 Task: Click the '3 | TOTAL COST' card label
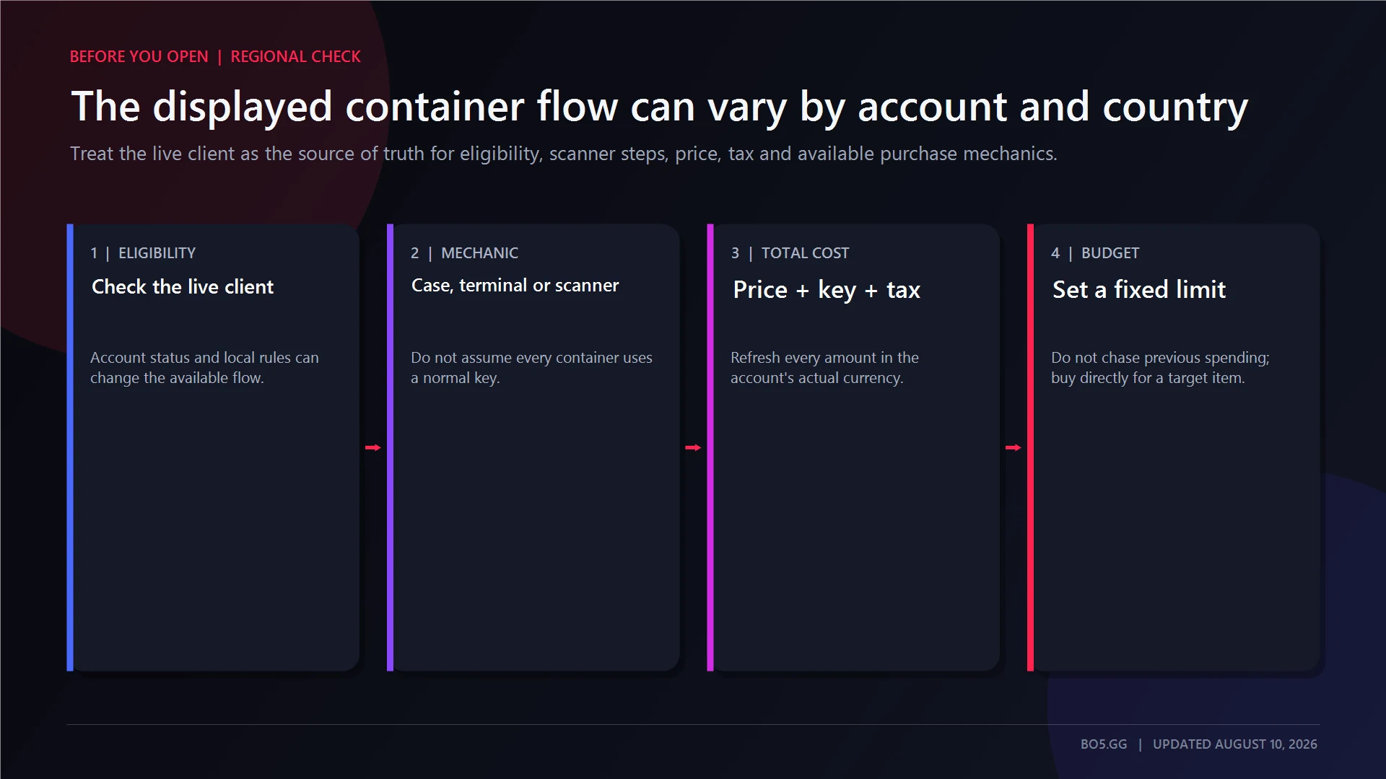[790, 253]
